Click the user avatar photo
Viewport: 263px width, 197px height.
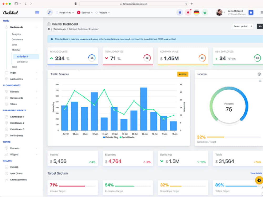tap(219, 12)
